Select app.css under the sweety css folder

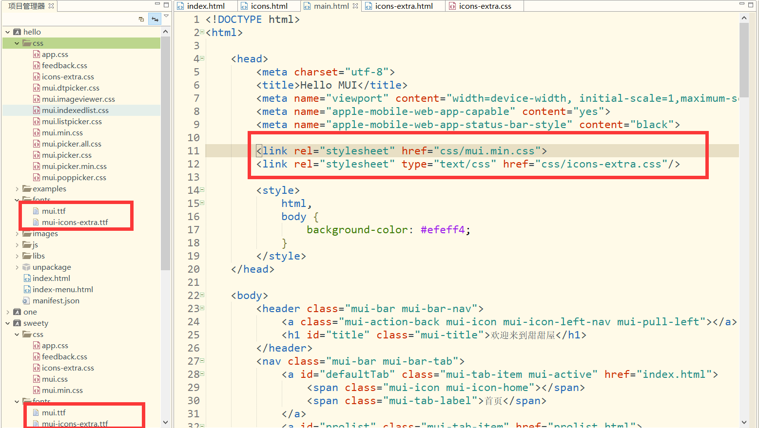click(55, 346)
